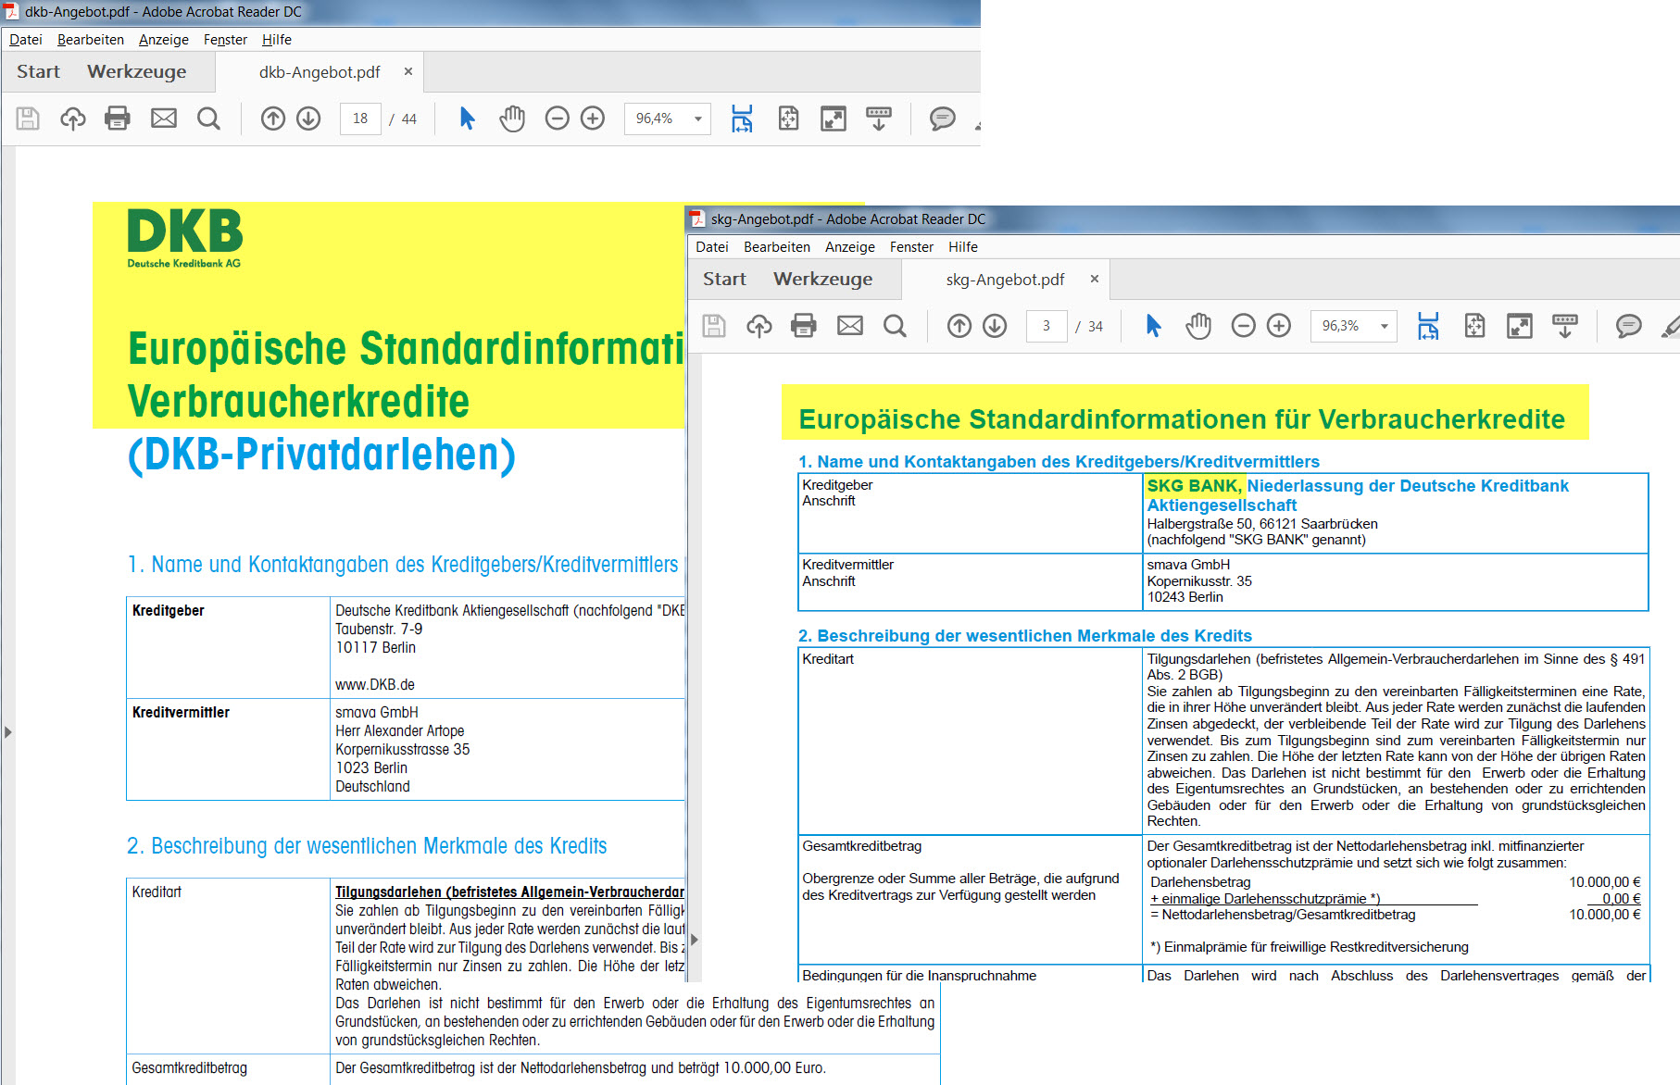Select the dkb-Angebot.pdf document tab

tap(320, 72)
